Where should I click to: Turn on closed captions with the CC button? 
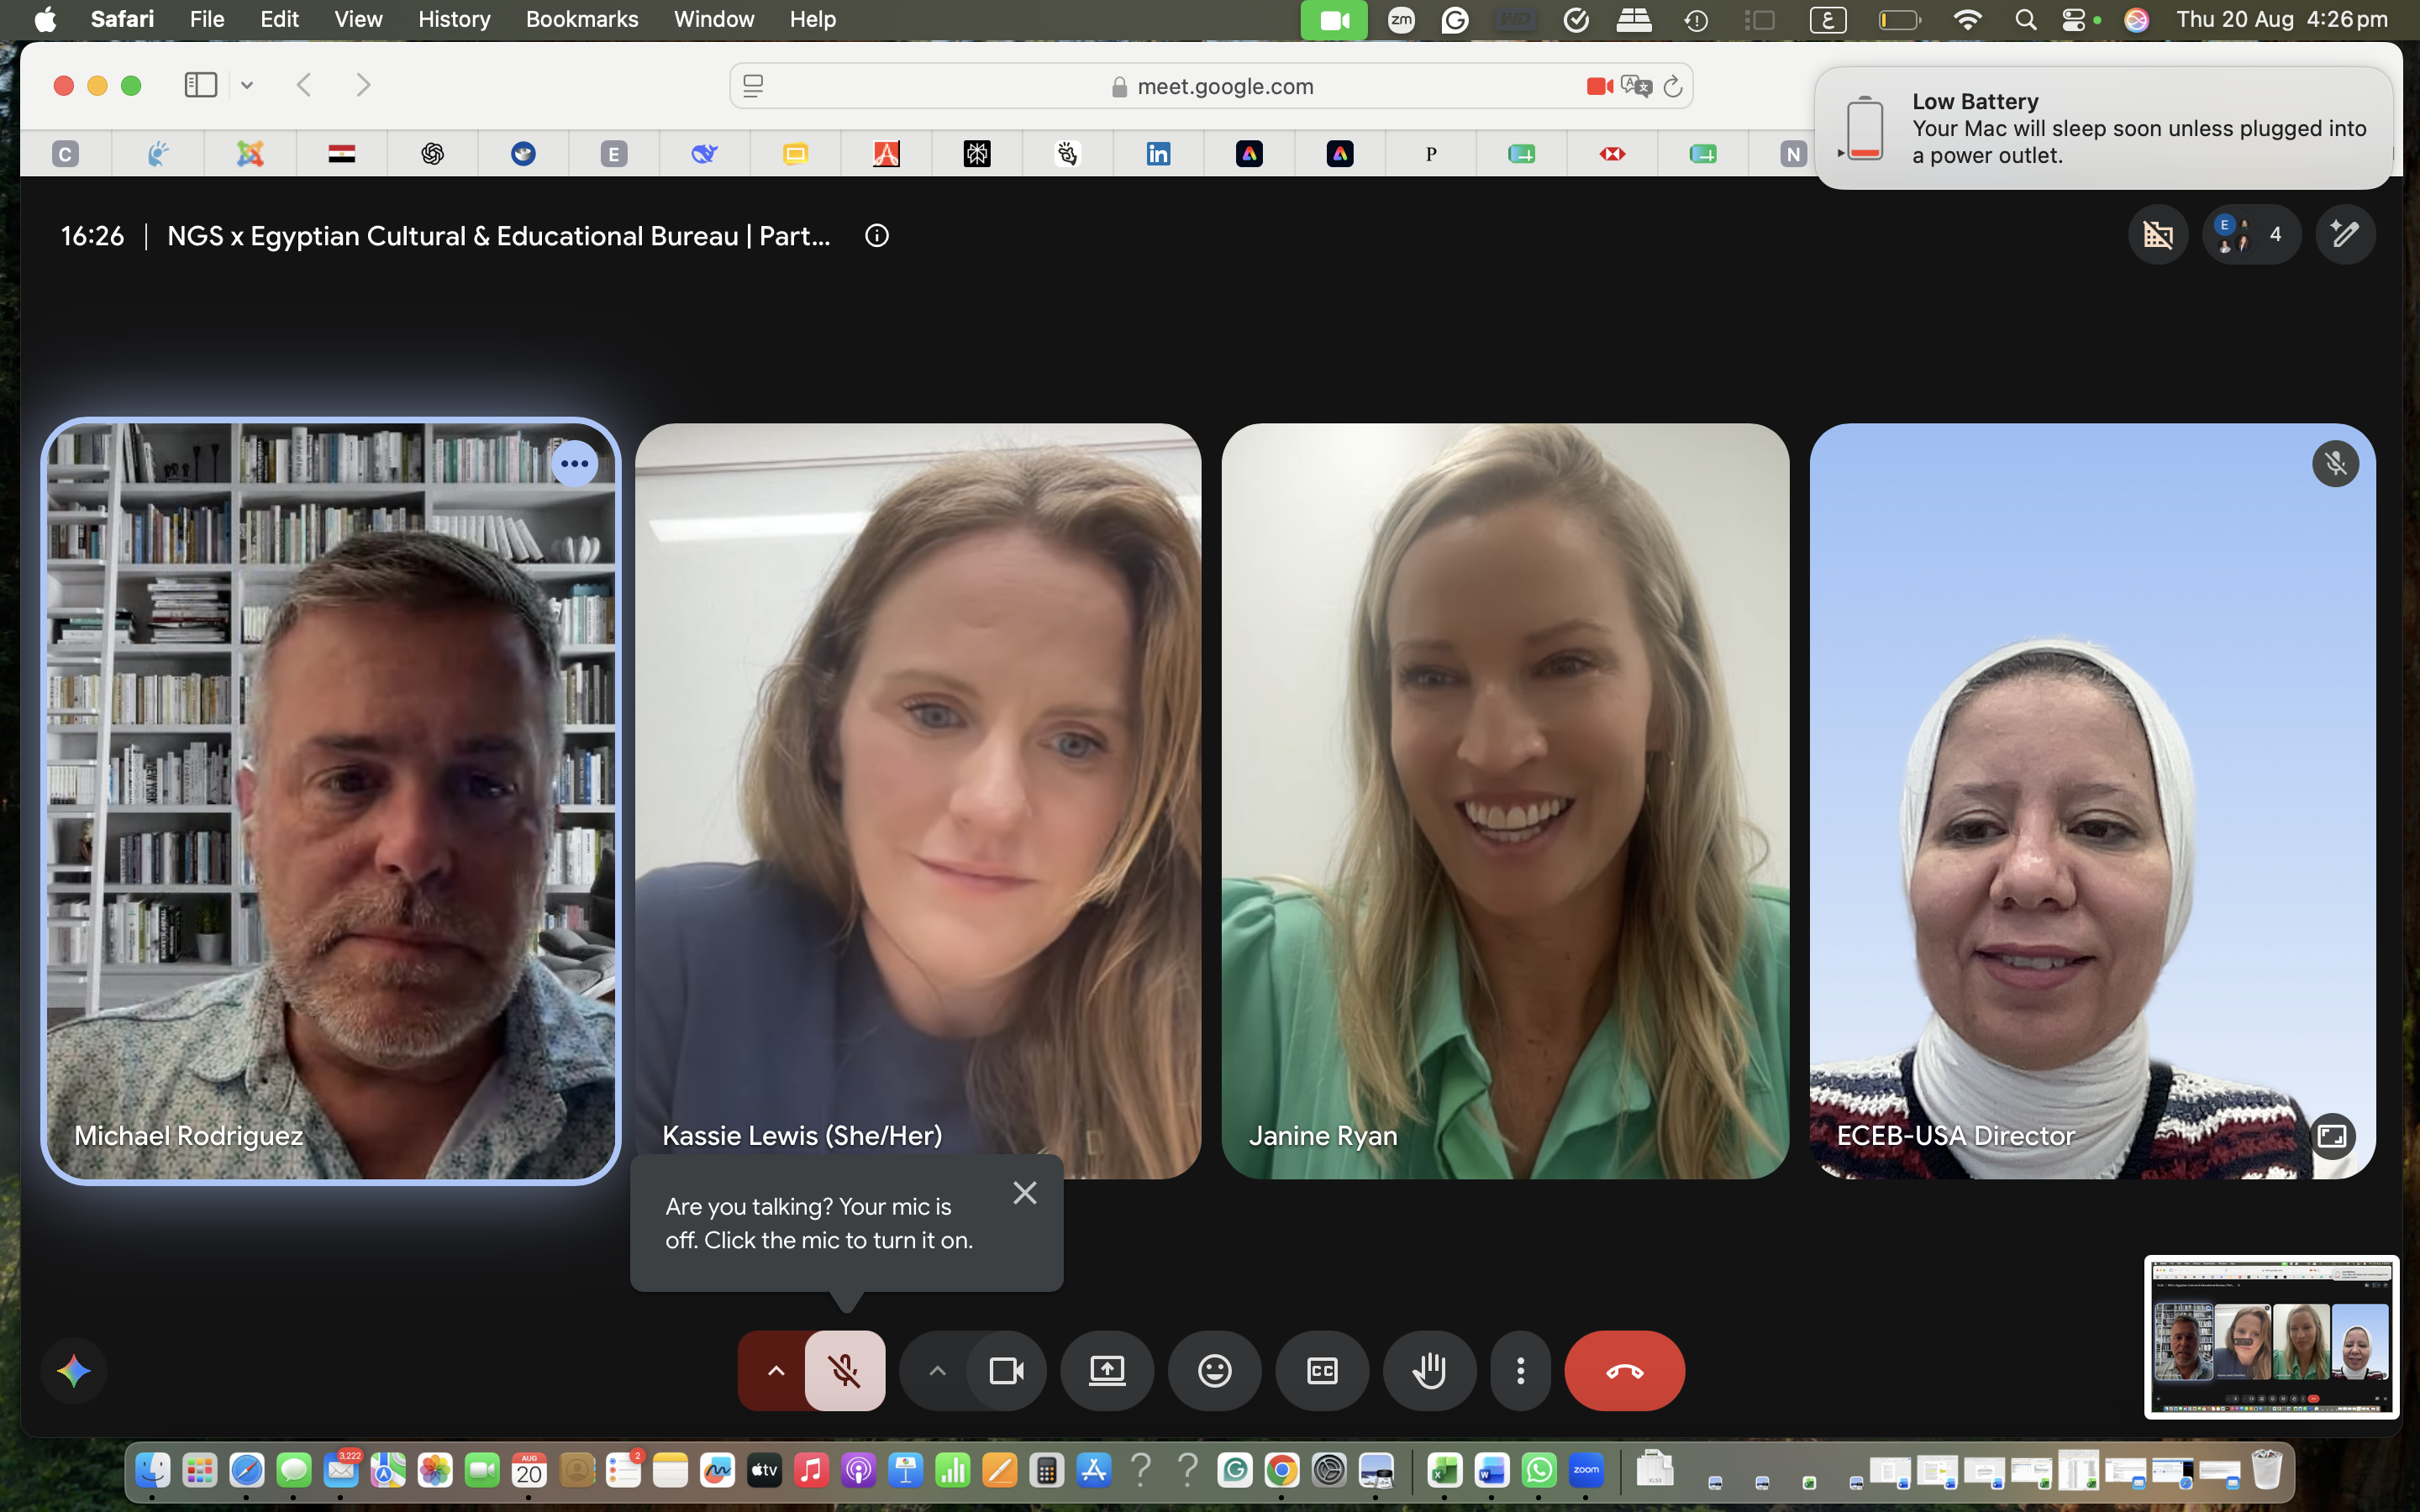point(1322,1370)
